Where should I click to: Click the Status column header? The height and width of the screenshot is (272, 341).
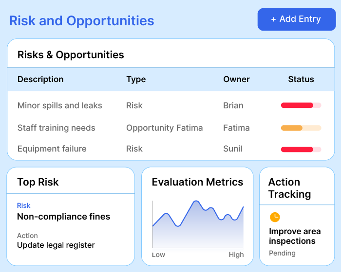pyautogui.click(x=301, y=79)
